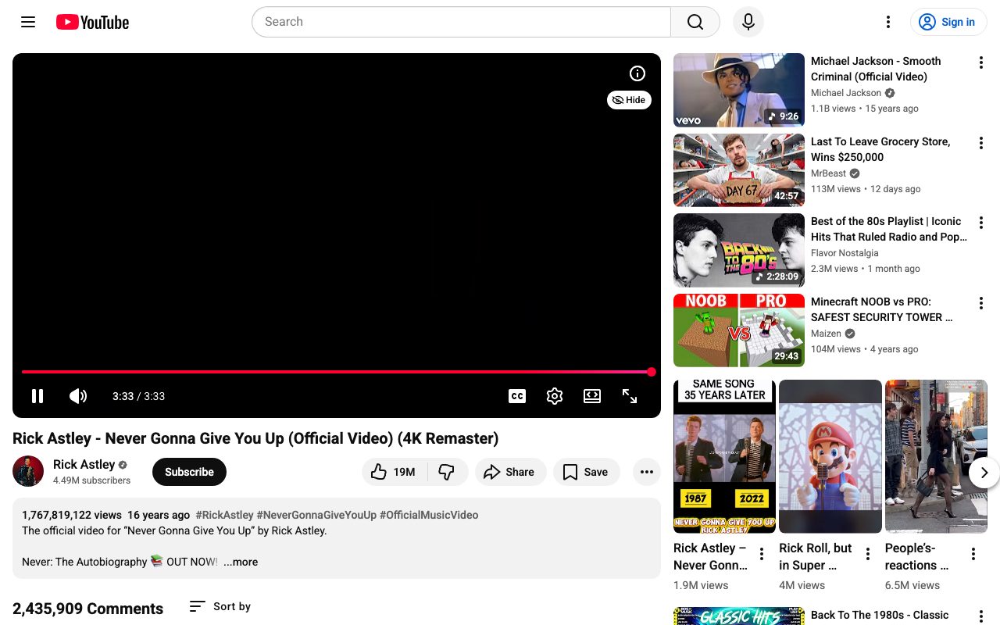Image resolution: width=1000 pixels, height=625 pixels.
Task: Share this video
Action: click(x=510, y=472)
